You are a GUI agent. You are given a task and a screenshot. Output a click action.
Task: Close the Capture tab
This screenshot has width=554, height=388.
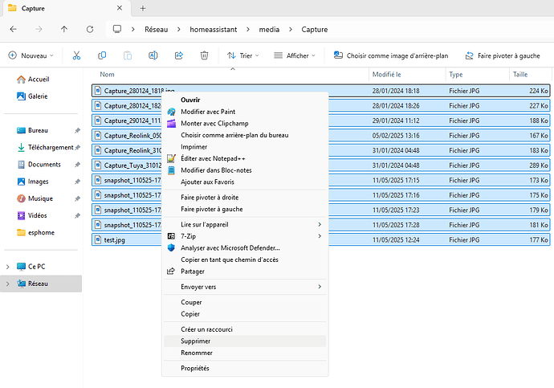point(120,8)
